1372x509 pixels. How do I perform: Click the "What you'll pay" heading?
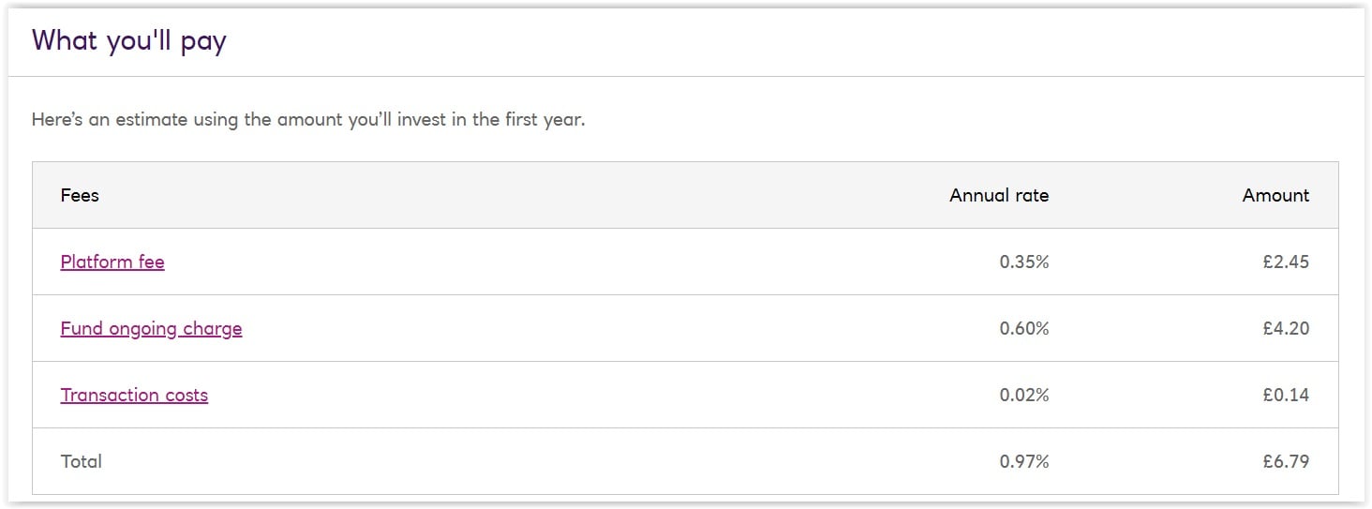pyautogui.click(x=129, y=41)
